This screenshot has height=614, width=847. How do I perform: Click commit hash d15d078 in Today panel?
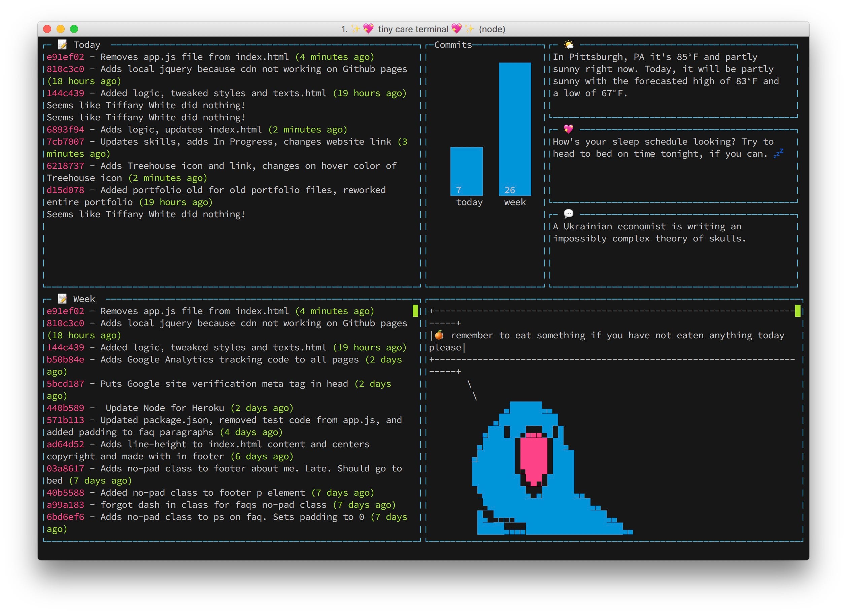point(65,190)
